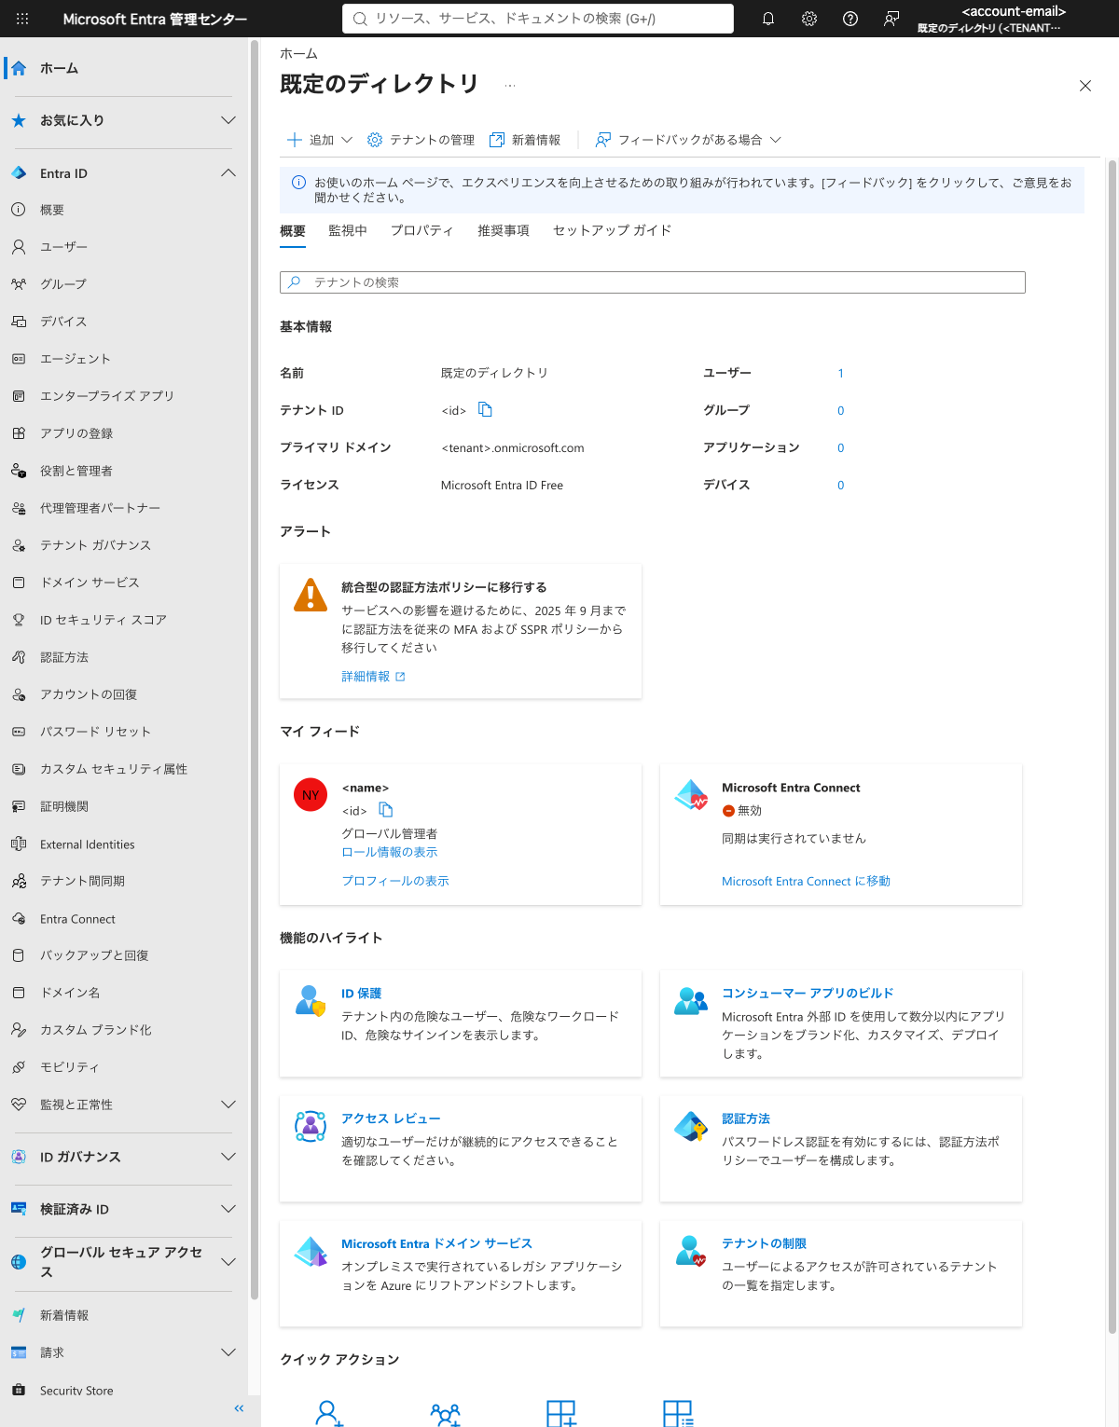Open the more options ellipsis by title
1119x1427 pixels.
tap(510, 85)
